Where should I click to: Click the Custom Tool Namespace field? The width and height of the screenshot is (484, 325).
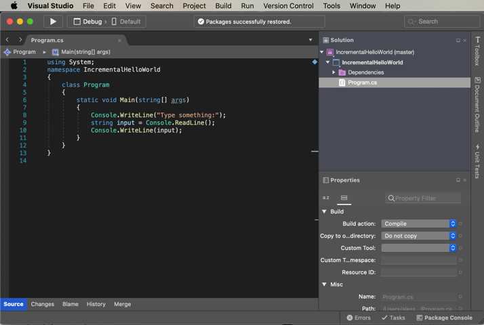418,260
